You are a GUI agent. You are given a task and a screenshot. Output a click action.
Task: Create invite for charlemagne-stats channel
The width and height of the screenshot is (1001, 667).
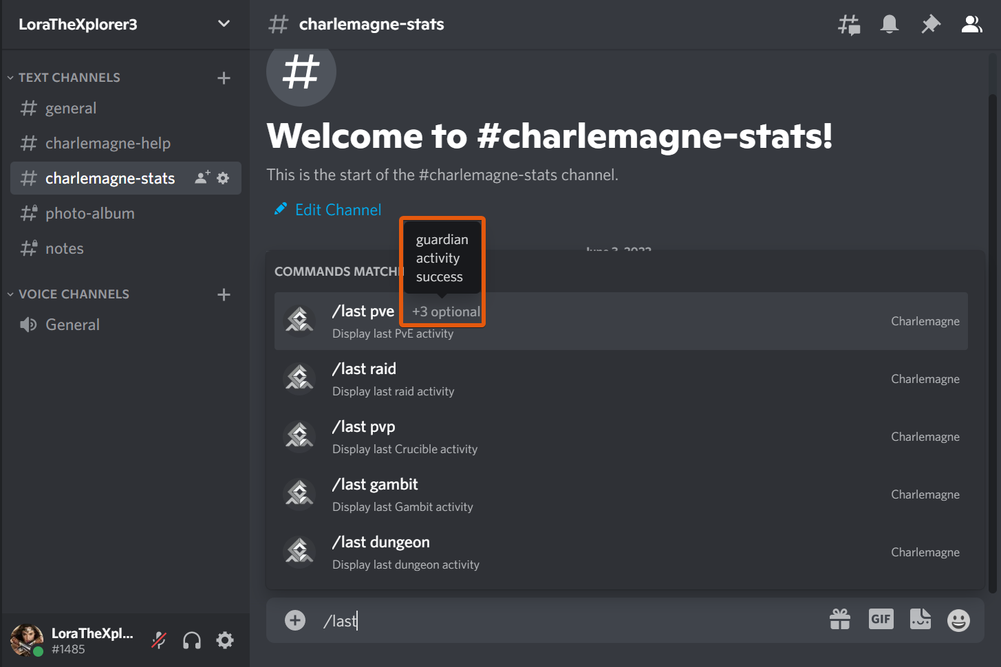[202, 178]
